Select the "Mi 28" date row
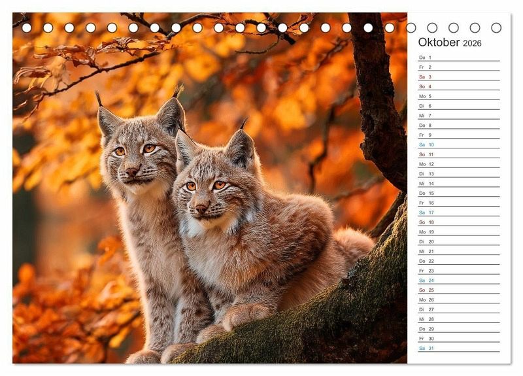The height and width of the screenshot is (376, 523). tap(459, 318)
